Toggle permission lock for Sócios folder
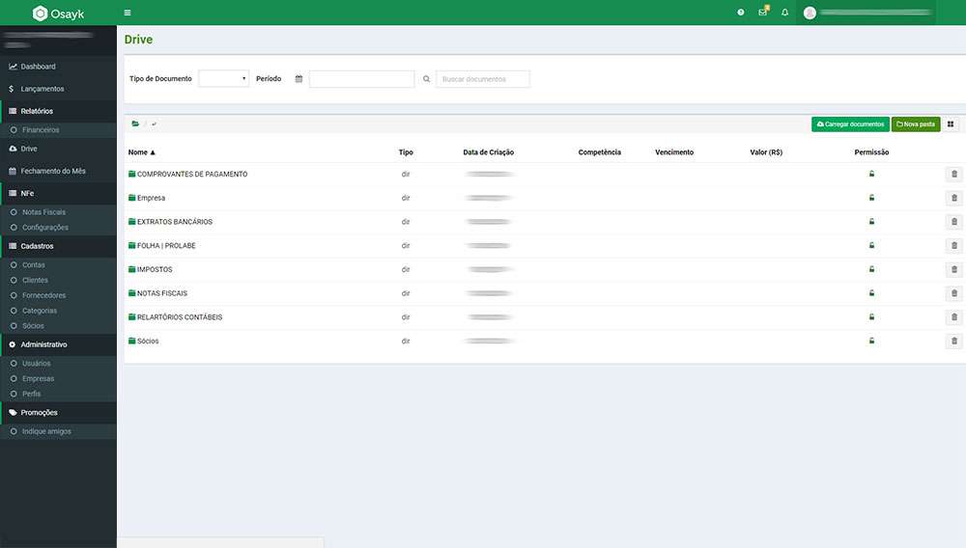966x548 pixels. (871, 341)
